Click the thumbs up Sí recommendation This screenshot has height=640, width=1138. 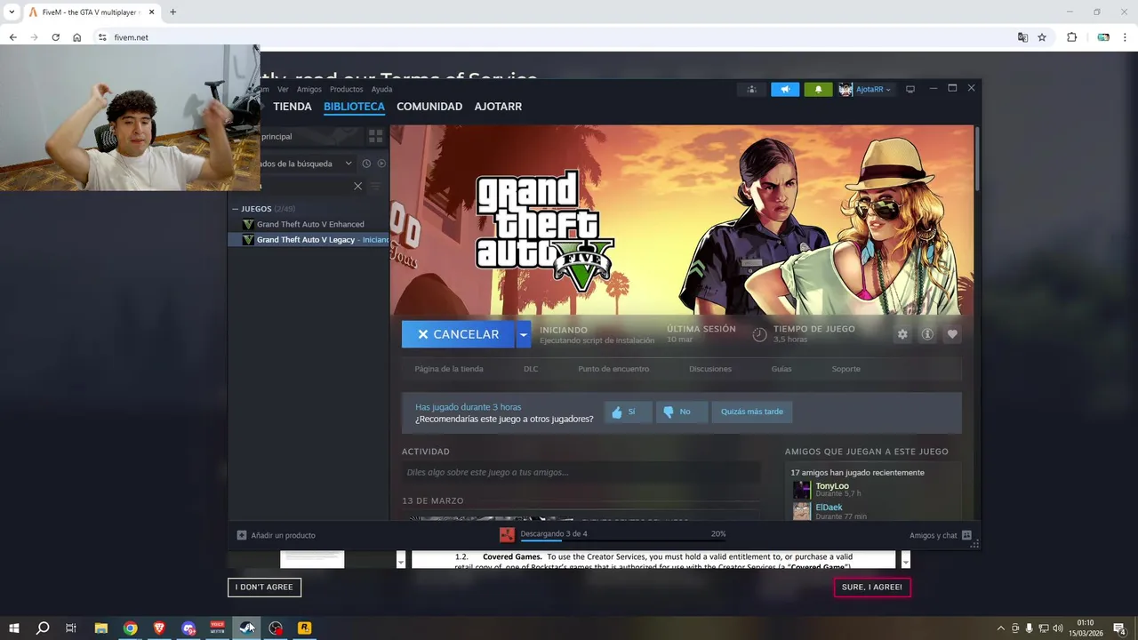(629, 412)
